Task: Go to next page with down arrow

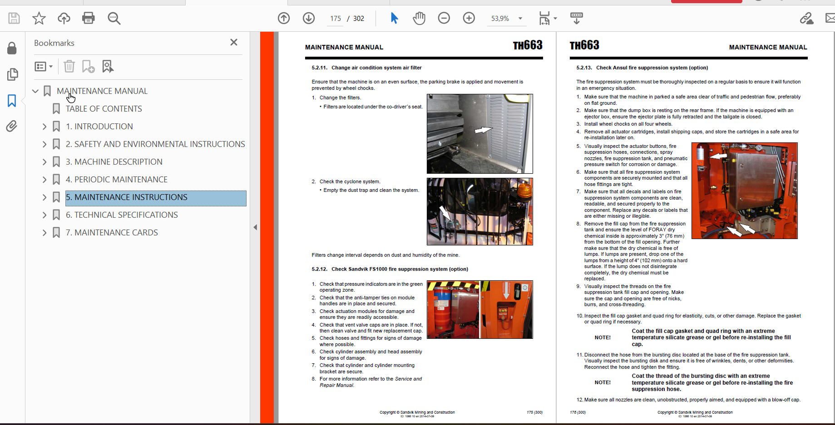Action: click(x=309, y=18)
